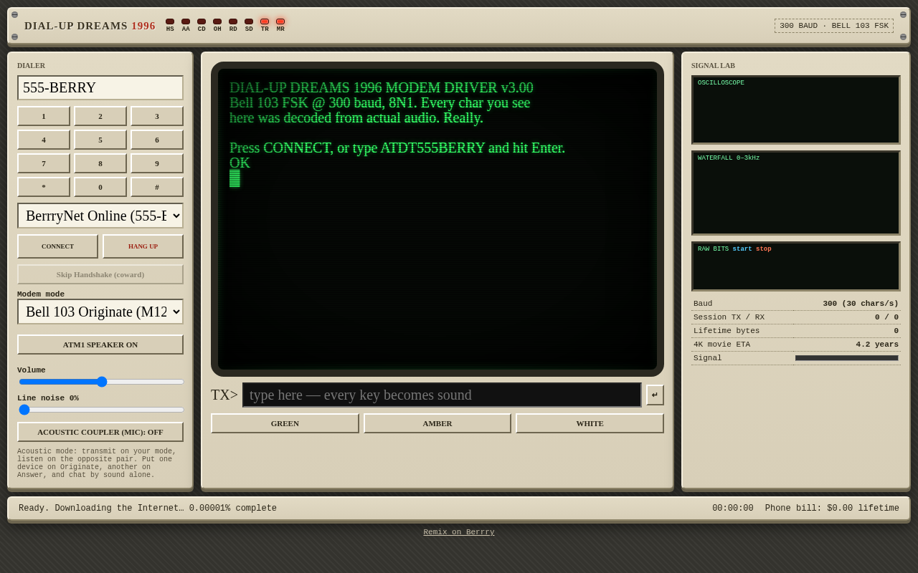Click the RD receive data LED
Image resolution: width=918 pixels, height=573 pixels.
pyautogui.click(x=233, y=21)
